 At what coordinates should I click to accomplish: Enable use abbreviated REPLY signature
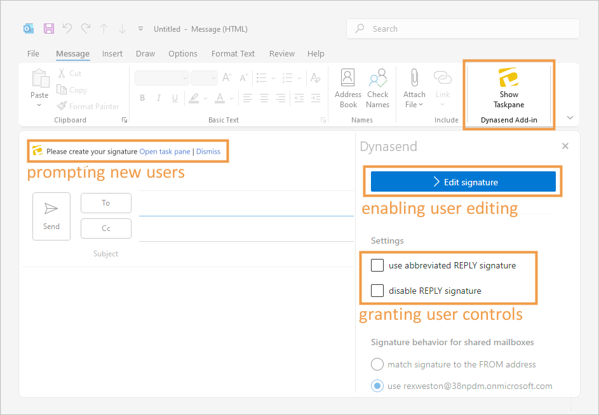click(x=377, y=265)
